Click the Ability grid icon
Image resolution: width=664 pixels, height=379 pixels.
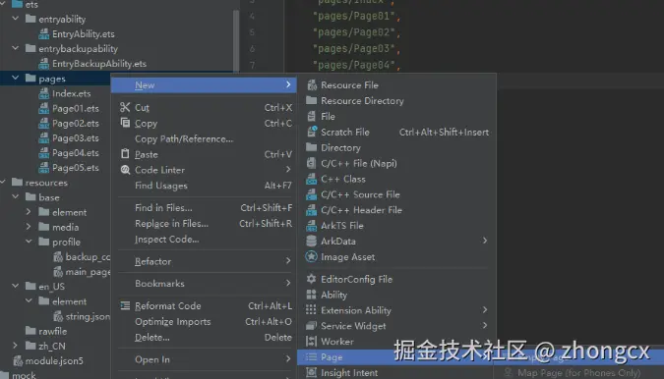point(312,295)
